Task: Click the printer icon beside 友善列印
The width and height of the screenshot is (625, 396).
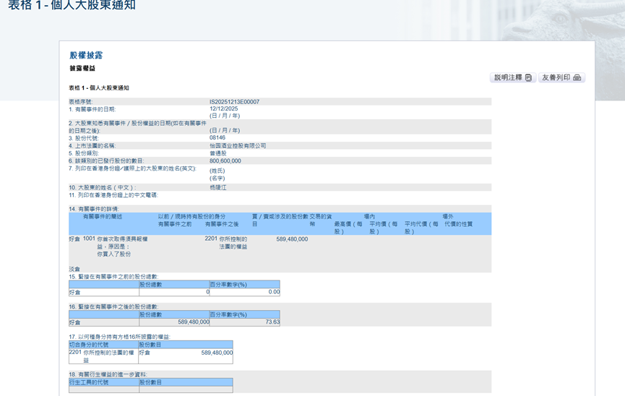Action: [x=577, y=78]
